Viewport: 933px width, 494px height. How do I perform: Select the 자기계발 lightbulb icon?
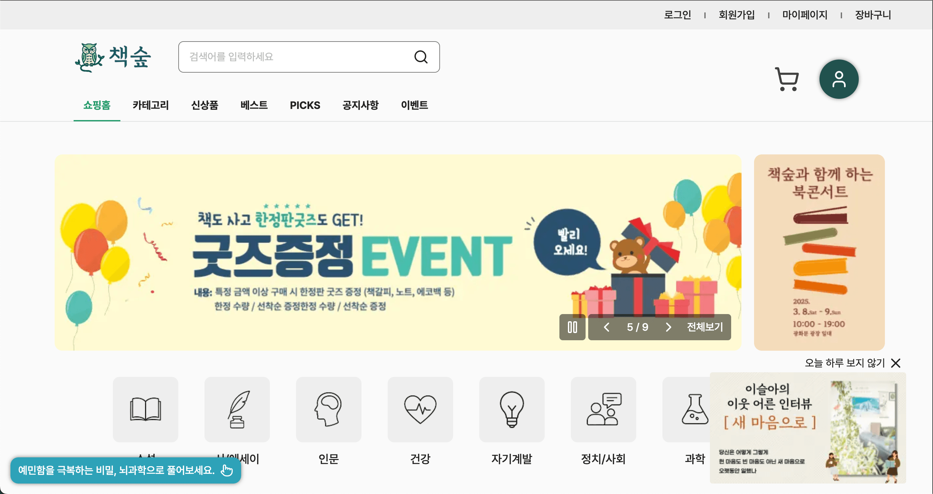click(x=512, y=409)
